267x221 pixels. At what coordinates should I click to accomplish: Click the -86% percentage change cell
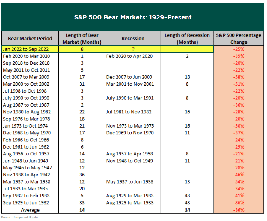click(239, 203)
